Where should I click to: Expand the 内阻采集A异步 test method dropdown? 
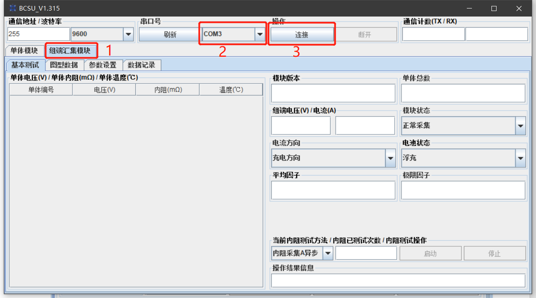(x=328, y=253)
